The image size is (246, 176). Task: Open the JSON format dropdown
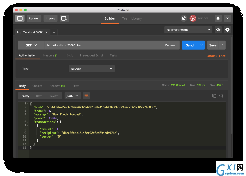click(x=73, y=96)
